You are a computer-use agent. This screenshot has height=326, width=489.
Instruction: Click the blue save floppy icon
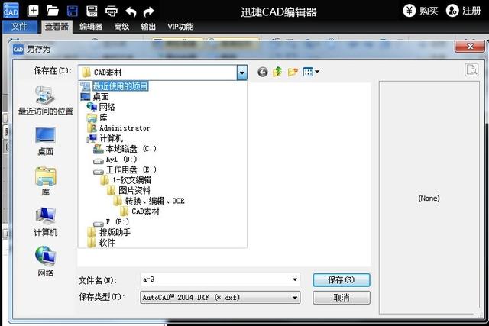73,11
